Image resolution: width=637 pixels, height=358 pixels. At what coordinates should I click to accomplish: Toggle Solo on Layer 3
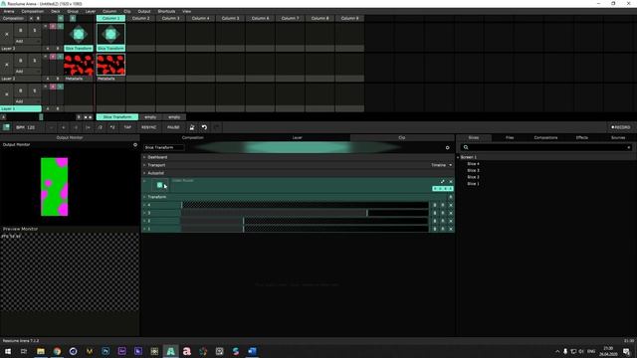(34, 31)
